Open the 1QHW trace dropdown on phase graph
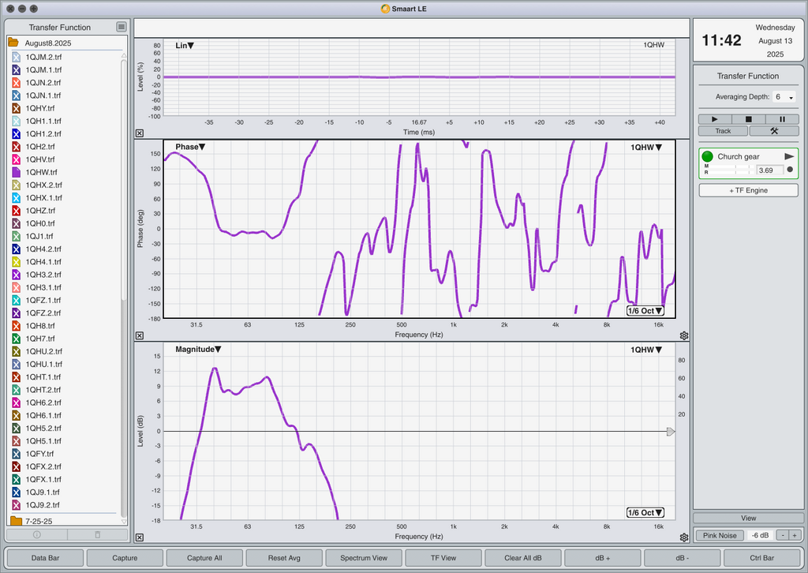 646,148
